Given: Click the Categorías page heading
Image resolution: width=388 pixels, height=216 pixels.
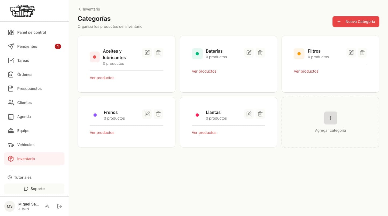Looking at the screenshot, I should [x=94, y=19].
